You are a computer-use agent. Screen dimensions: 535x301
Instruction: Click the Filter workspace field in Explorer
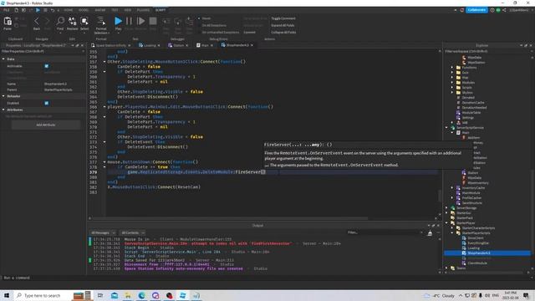(x=488, y=51)
